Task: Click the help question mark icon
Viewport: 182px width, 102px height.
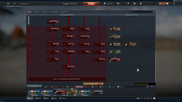Action: [174, 4]
